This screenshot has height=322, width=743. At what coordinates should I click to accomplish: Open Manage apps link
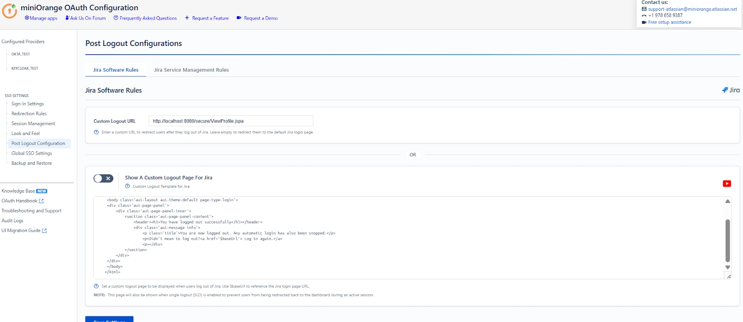click(44, 18)
